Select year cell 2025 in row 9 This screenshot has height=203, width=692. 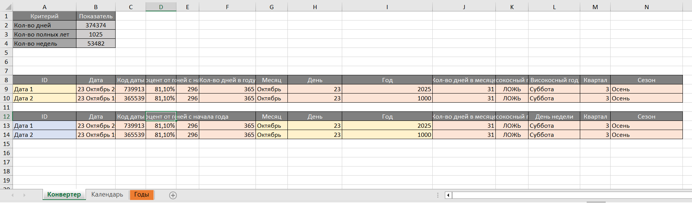[387, 89]
